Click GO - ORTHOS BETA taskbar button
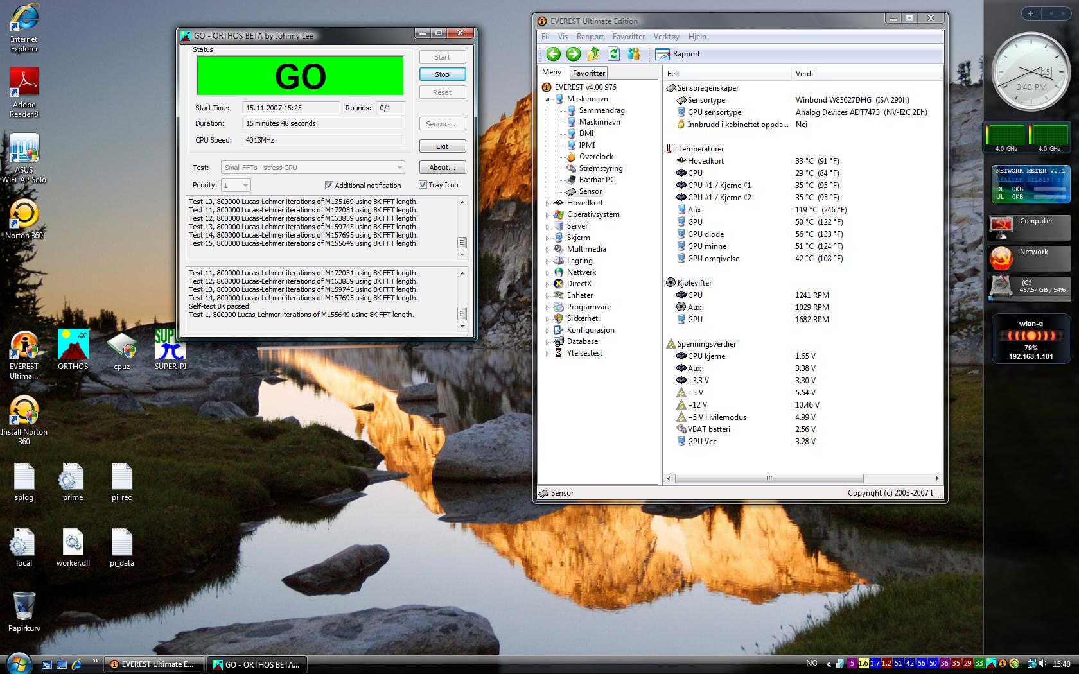This screenshot has width=1079, height=674. point(256,664)
